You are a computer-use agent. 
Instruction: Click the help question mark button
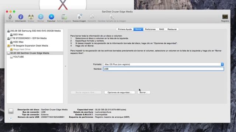pos(11,119)
